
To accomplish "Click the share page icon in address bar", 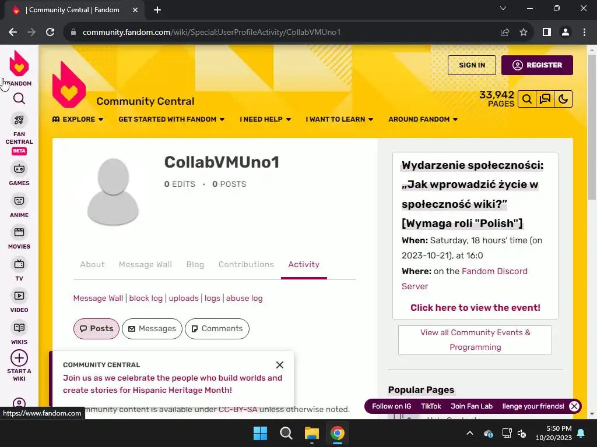I will pos(505,33).
